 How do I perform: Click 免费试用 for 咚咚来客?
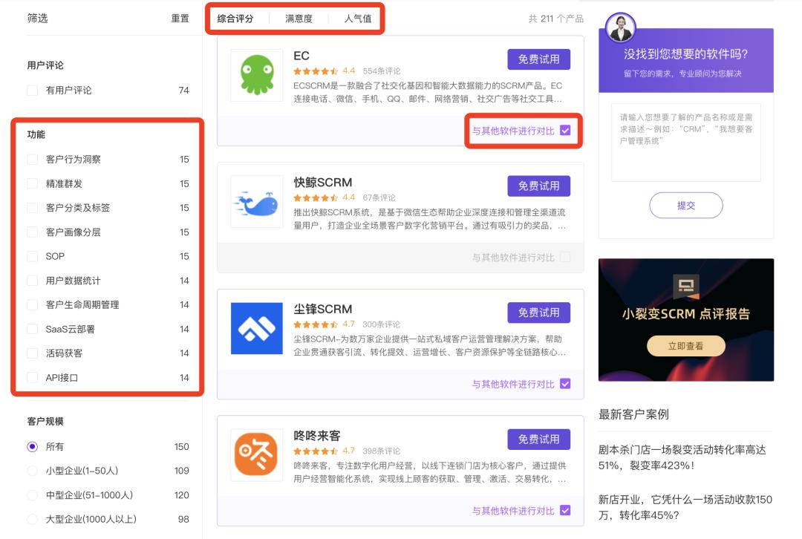click(538, 440)
